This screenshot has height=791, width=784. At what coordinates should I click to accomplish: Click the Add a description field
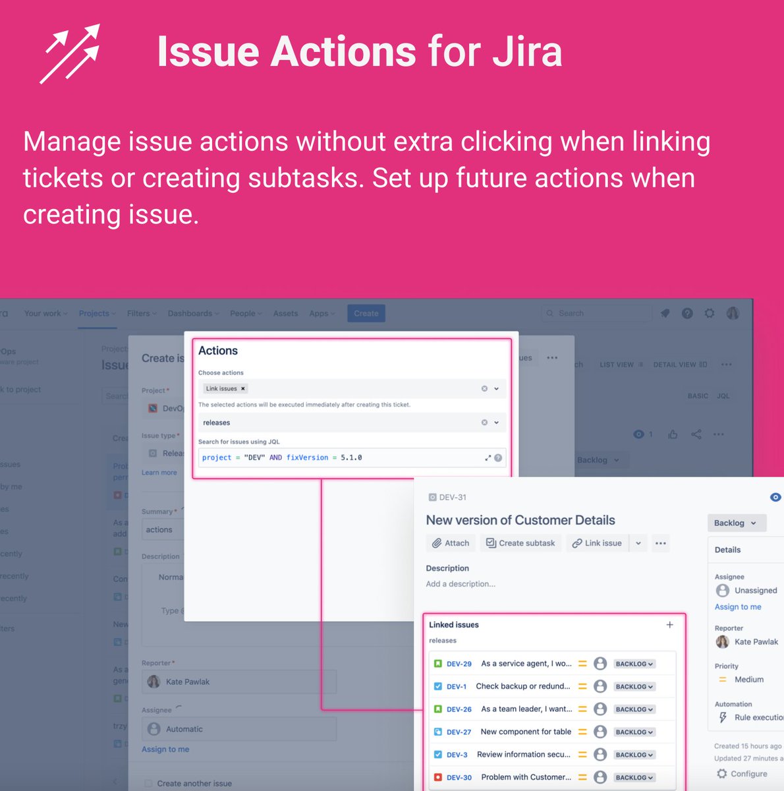[461, 584]
